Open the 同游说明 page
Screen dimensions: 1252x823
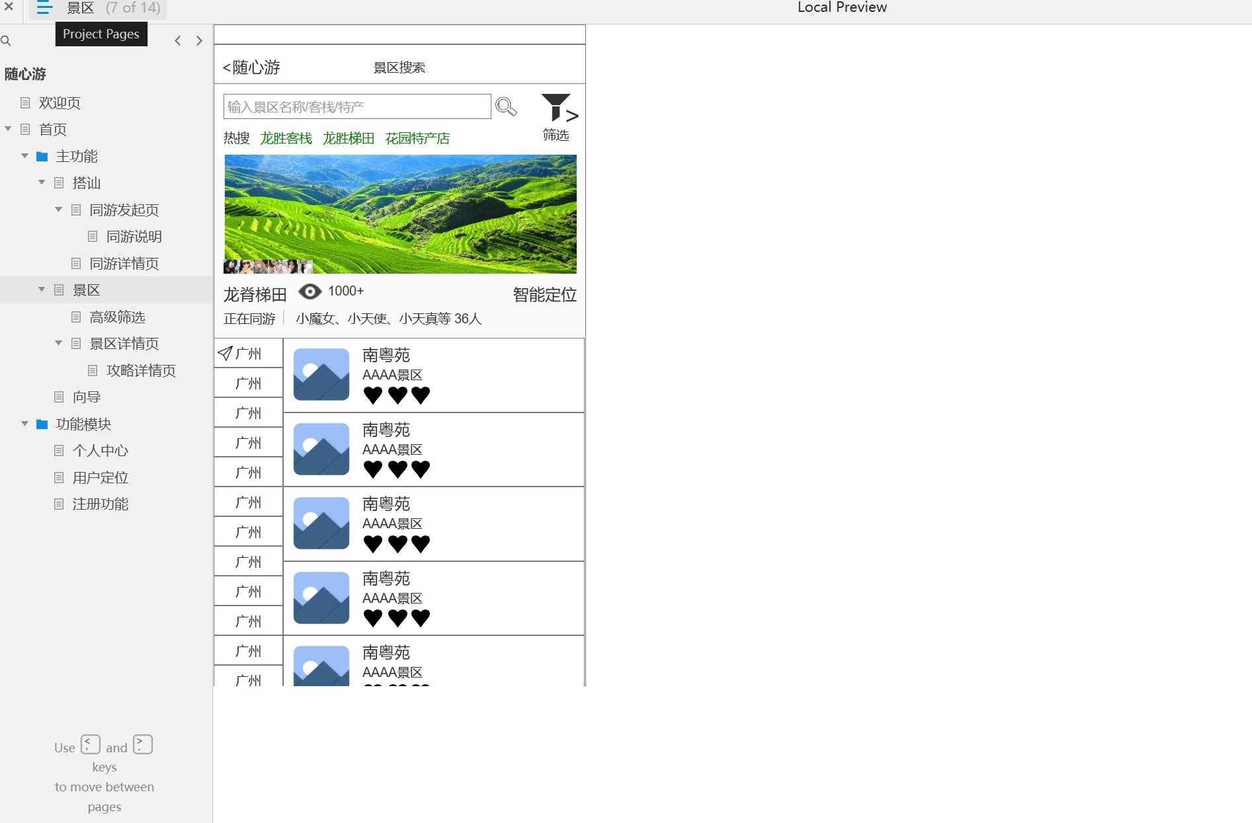click(x=134, y=237)
